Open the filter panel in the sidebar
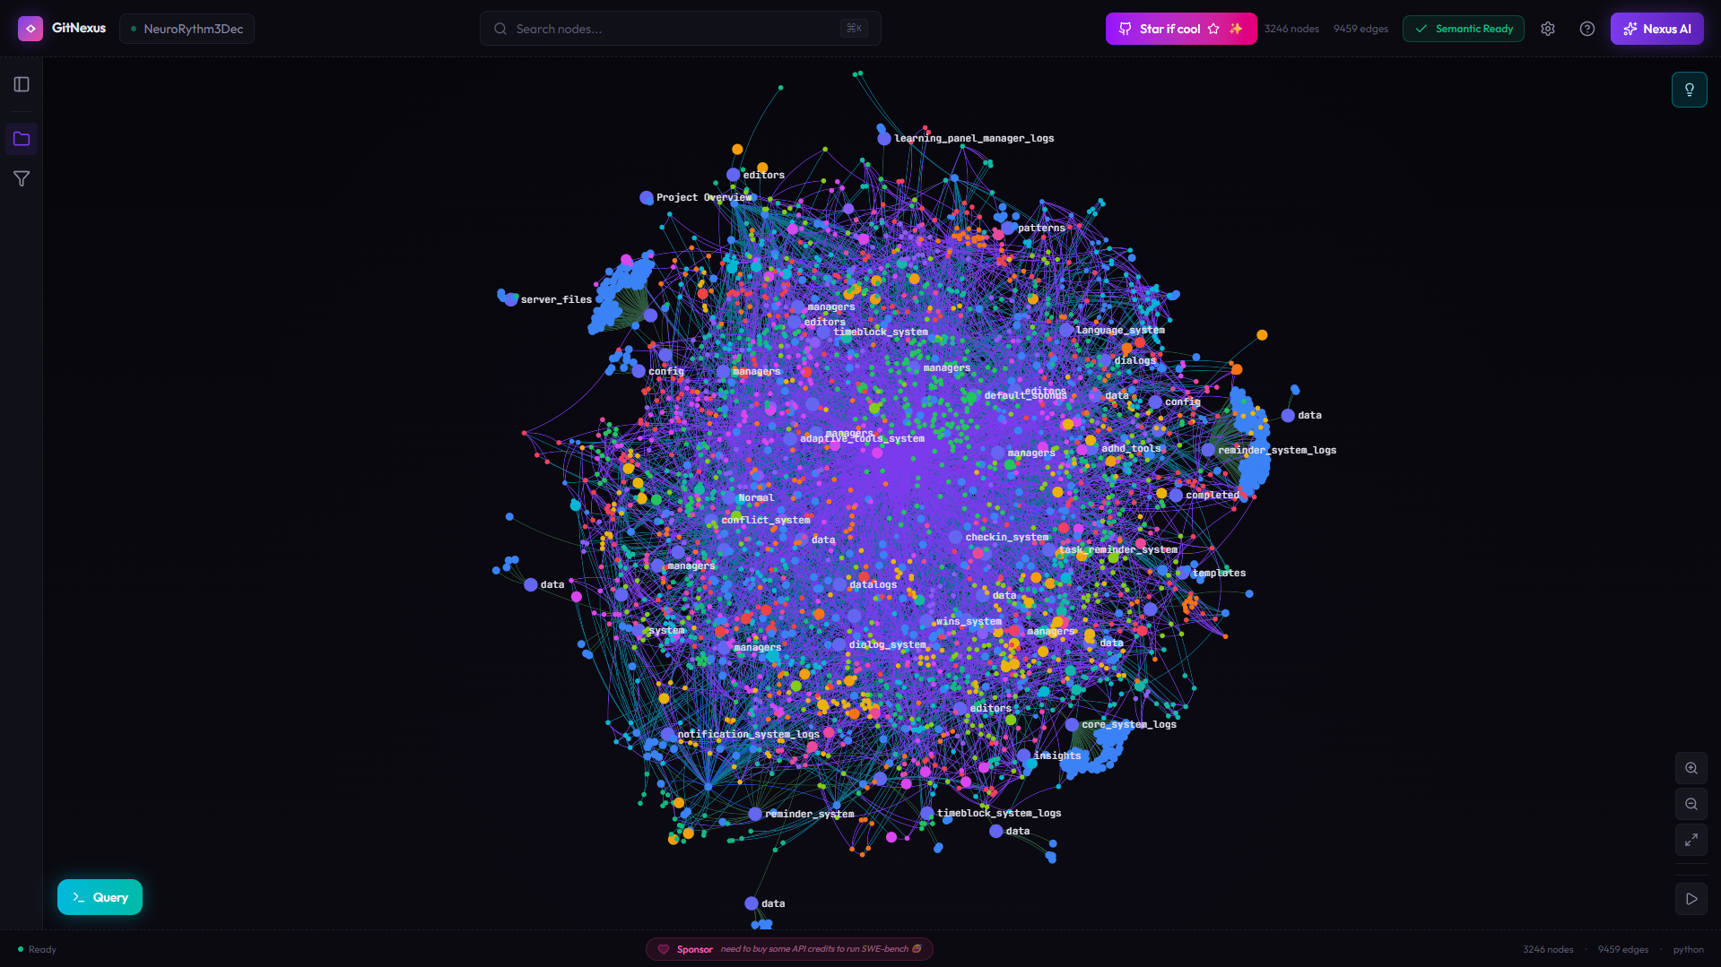This screenshot has height=967, width=1721. pyautogui.click(x=21, y=178)
